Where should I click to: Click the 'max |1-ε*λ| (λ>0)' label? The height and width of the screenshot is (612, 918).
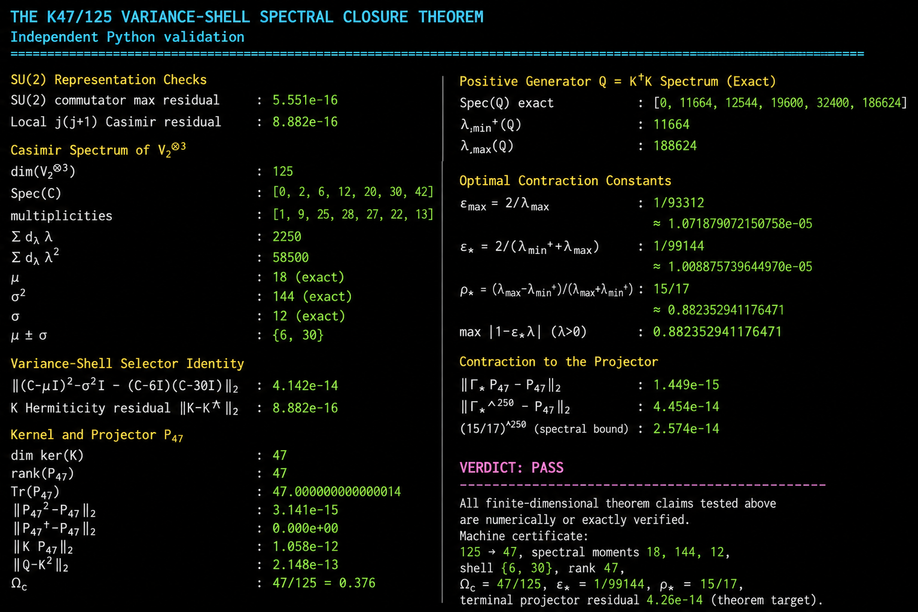pos(523,332)
